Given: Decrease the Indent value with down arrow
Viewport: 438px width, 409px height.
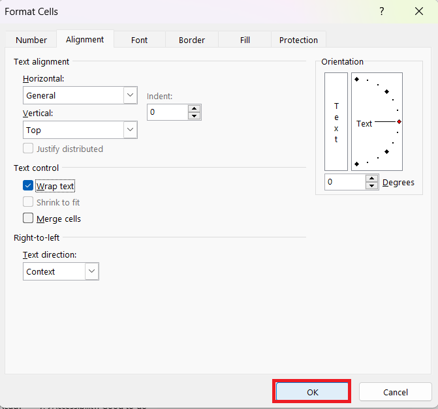Looking at the screenshot, I should click(x=194, y=116).
